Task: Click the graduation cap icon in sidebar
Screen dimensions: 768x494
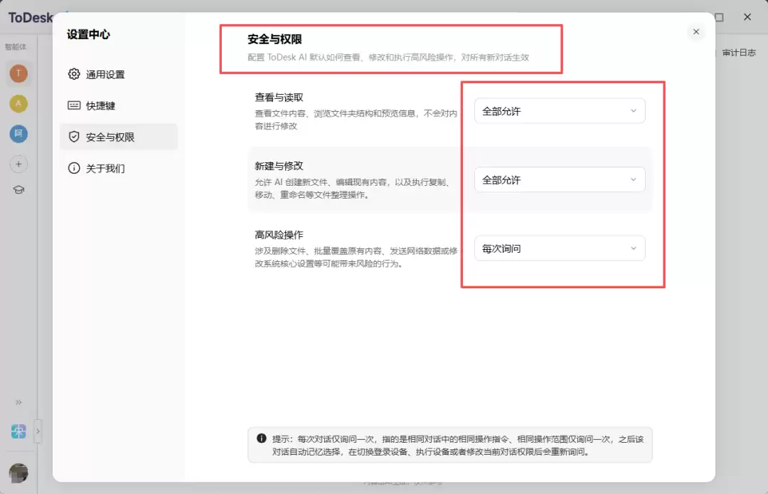Action: pos(18,189)
